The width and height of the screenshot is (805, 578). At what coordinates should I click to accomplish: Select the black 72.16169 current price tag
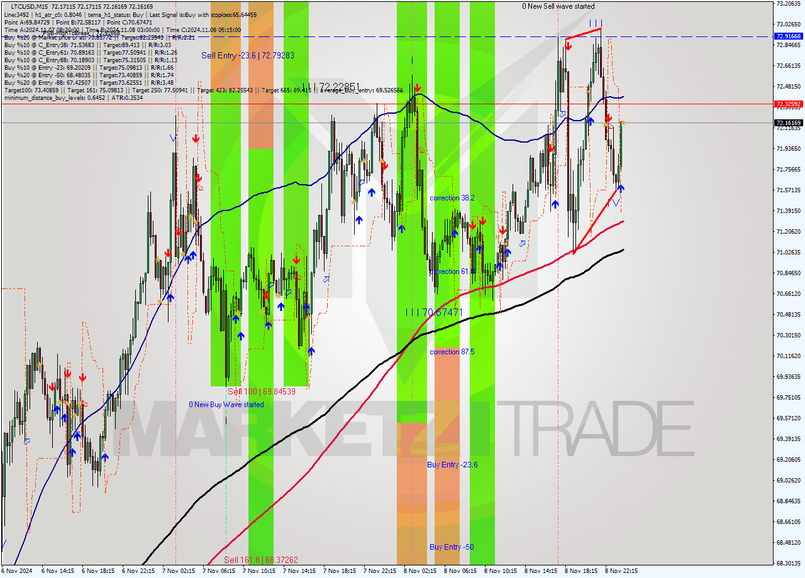[x=788, y=123]
